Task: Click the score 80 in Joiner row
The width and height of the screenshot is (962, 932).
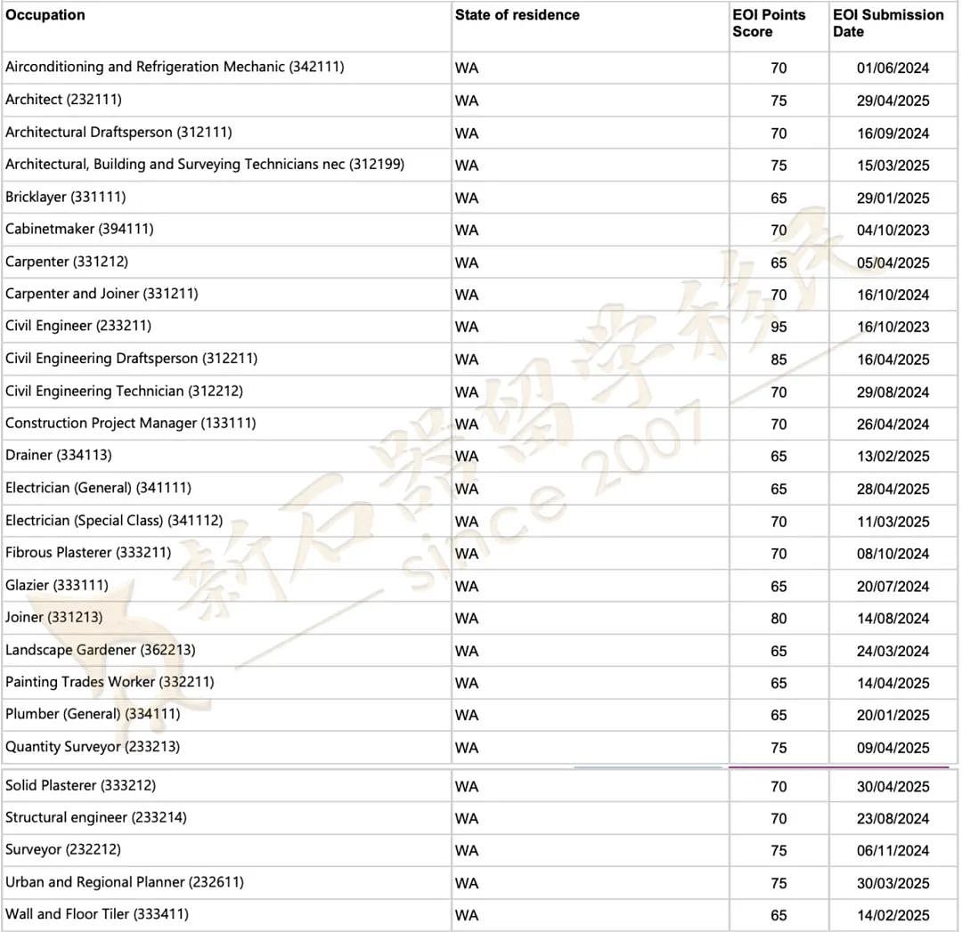Action: click(779, 618)
